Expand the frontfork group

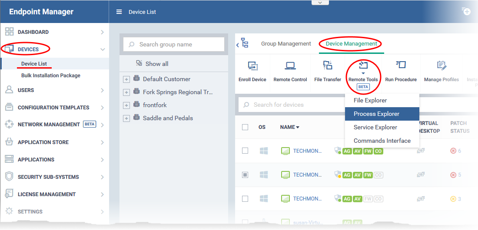click(x=126, y=105)
